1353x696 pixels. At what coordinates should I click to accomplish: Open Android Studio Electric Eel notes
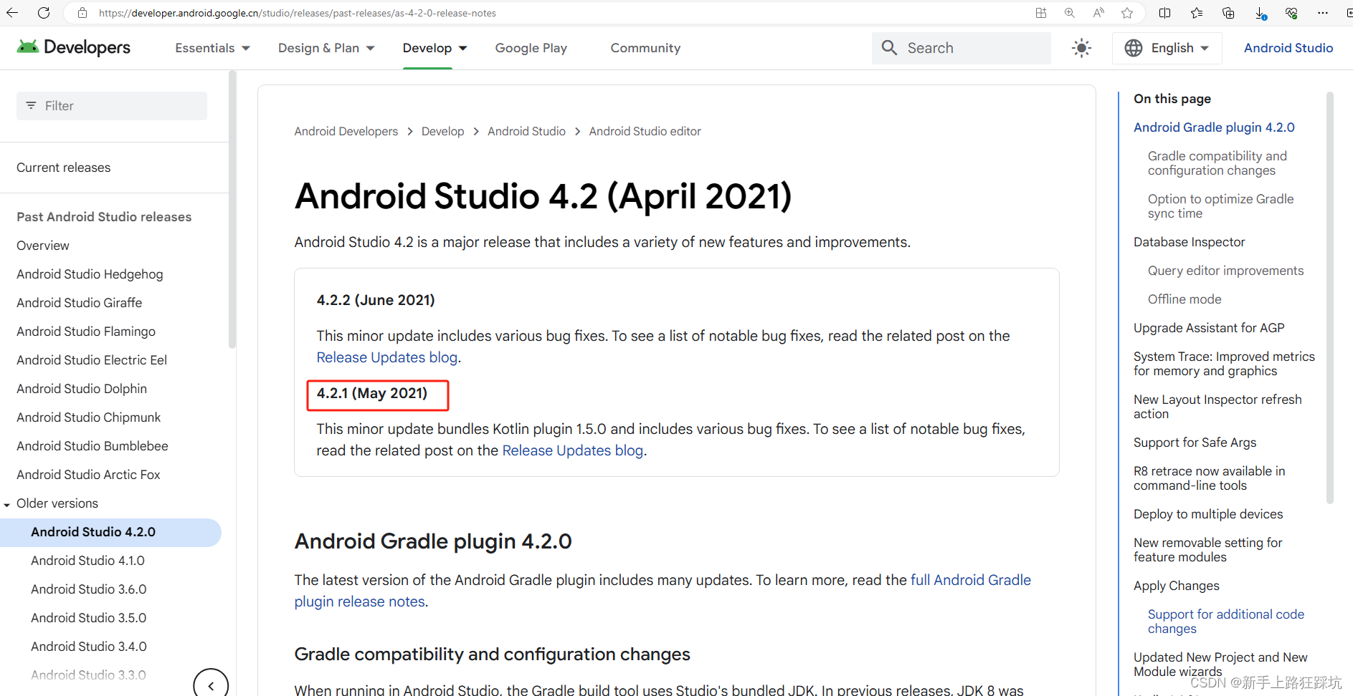point(92,360)
